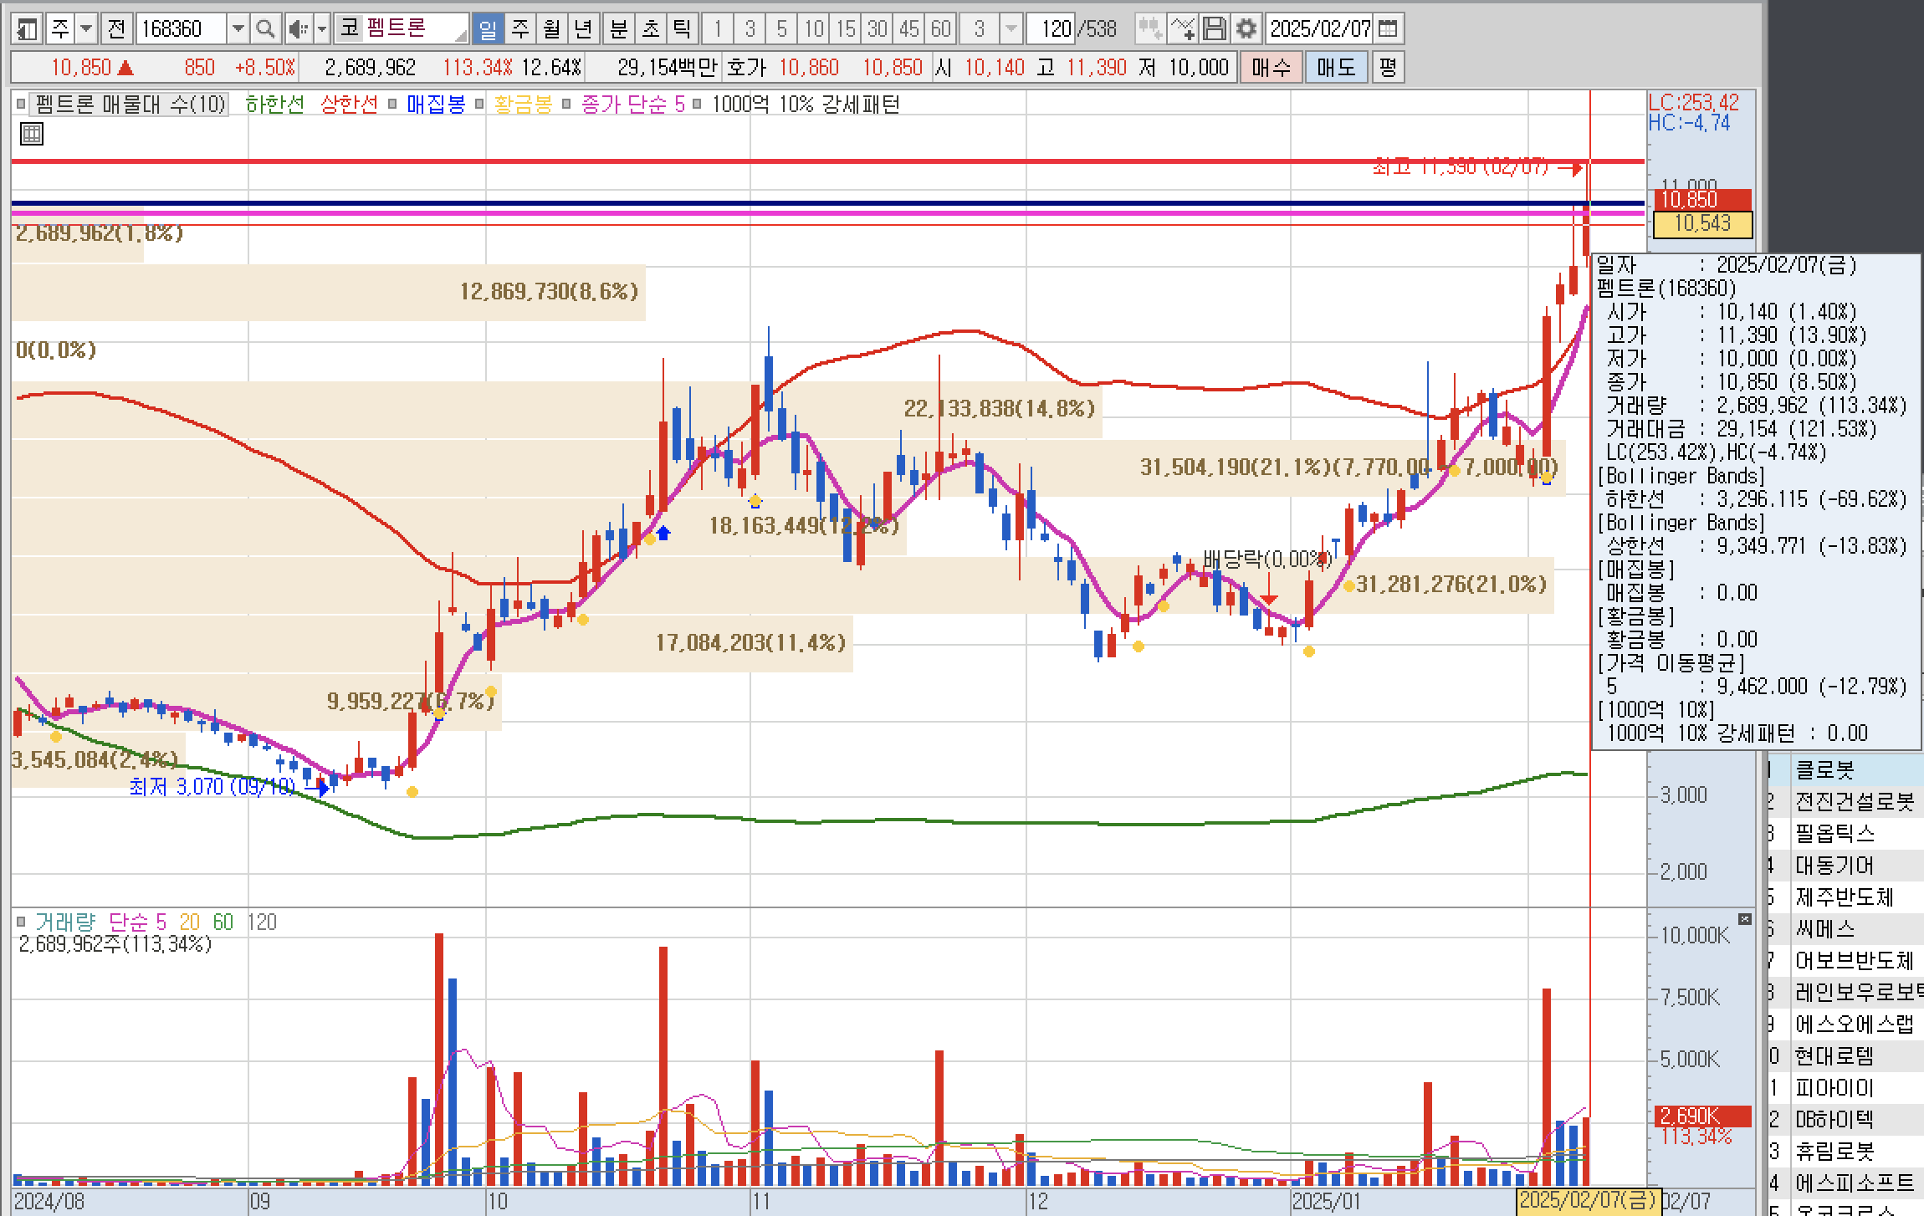Open the calendar date picker icon
This screenshot has height=1216, width=1924.
pos(1388,29)
